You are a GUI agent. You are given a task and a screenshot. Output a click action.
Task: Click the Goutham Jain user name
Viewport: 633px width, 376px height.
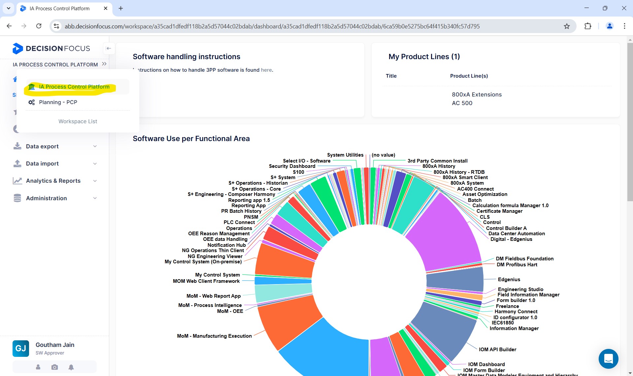(x=55, y=345)
